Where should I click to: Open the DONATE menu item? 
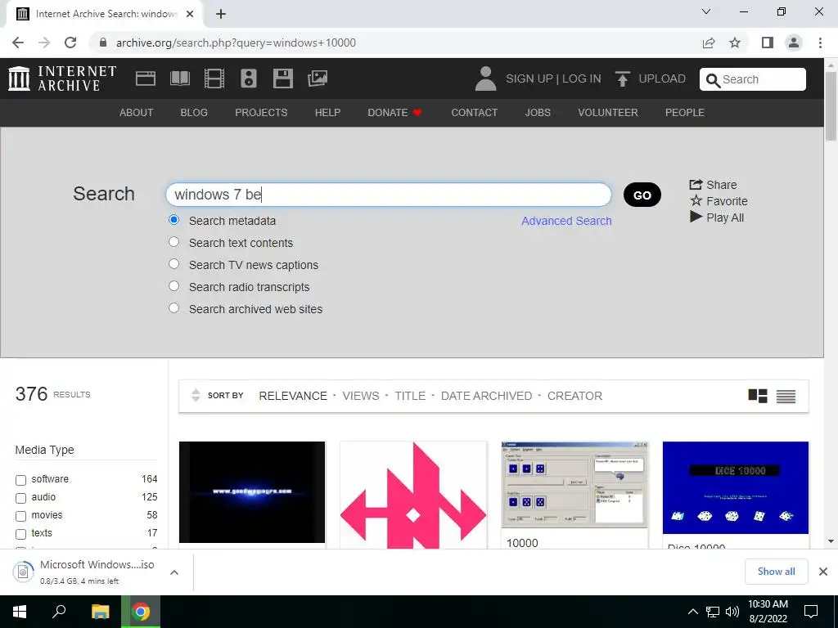click(394, 113)
